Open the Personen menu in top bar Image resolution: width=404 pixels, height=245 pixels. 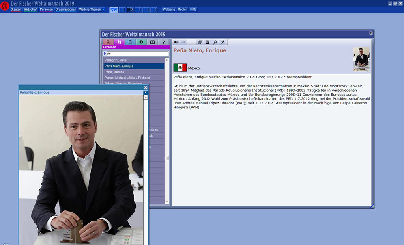tap(47, 9)
